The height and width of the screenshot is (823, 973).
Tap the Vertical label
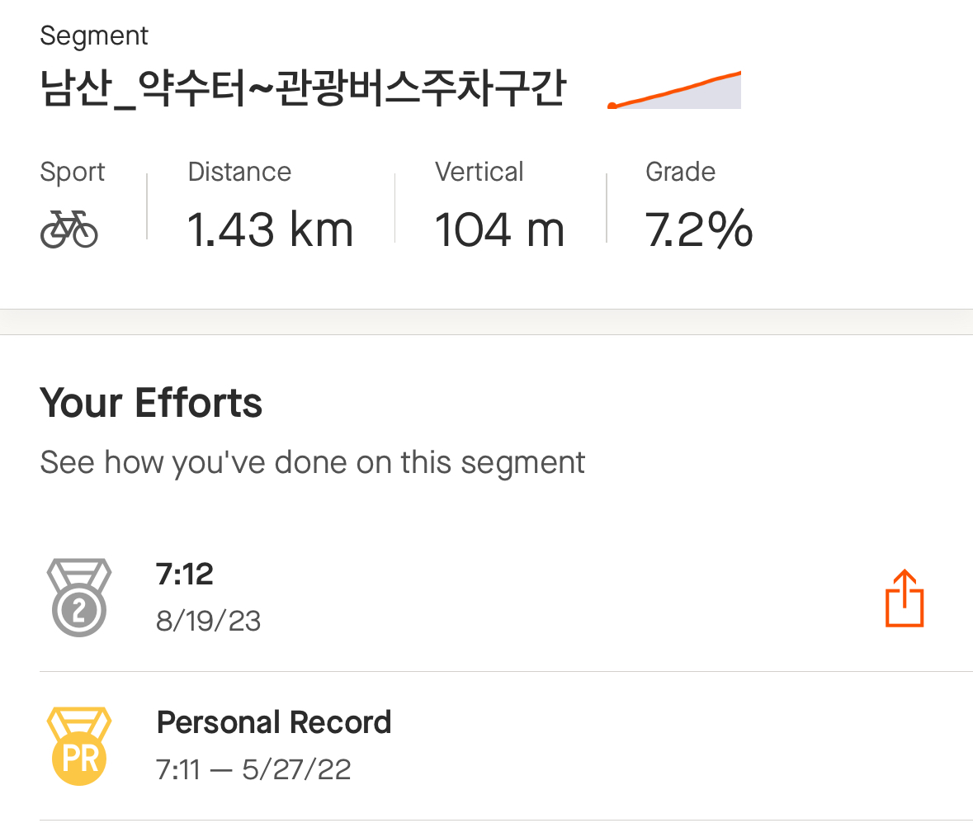479,172
